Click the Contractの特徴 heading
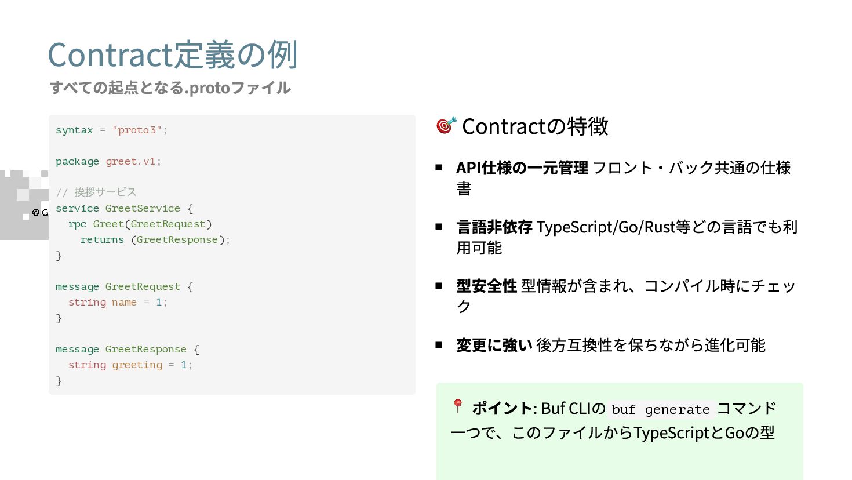 (x=535, y=126)
